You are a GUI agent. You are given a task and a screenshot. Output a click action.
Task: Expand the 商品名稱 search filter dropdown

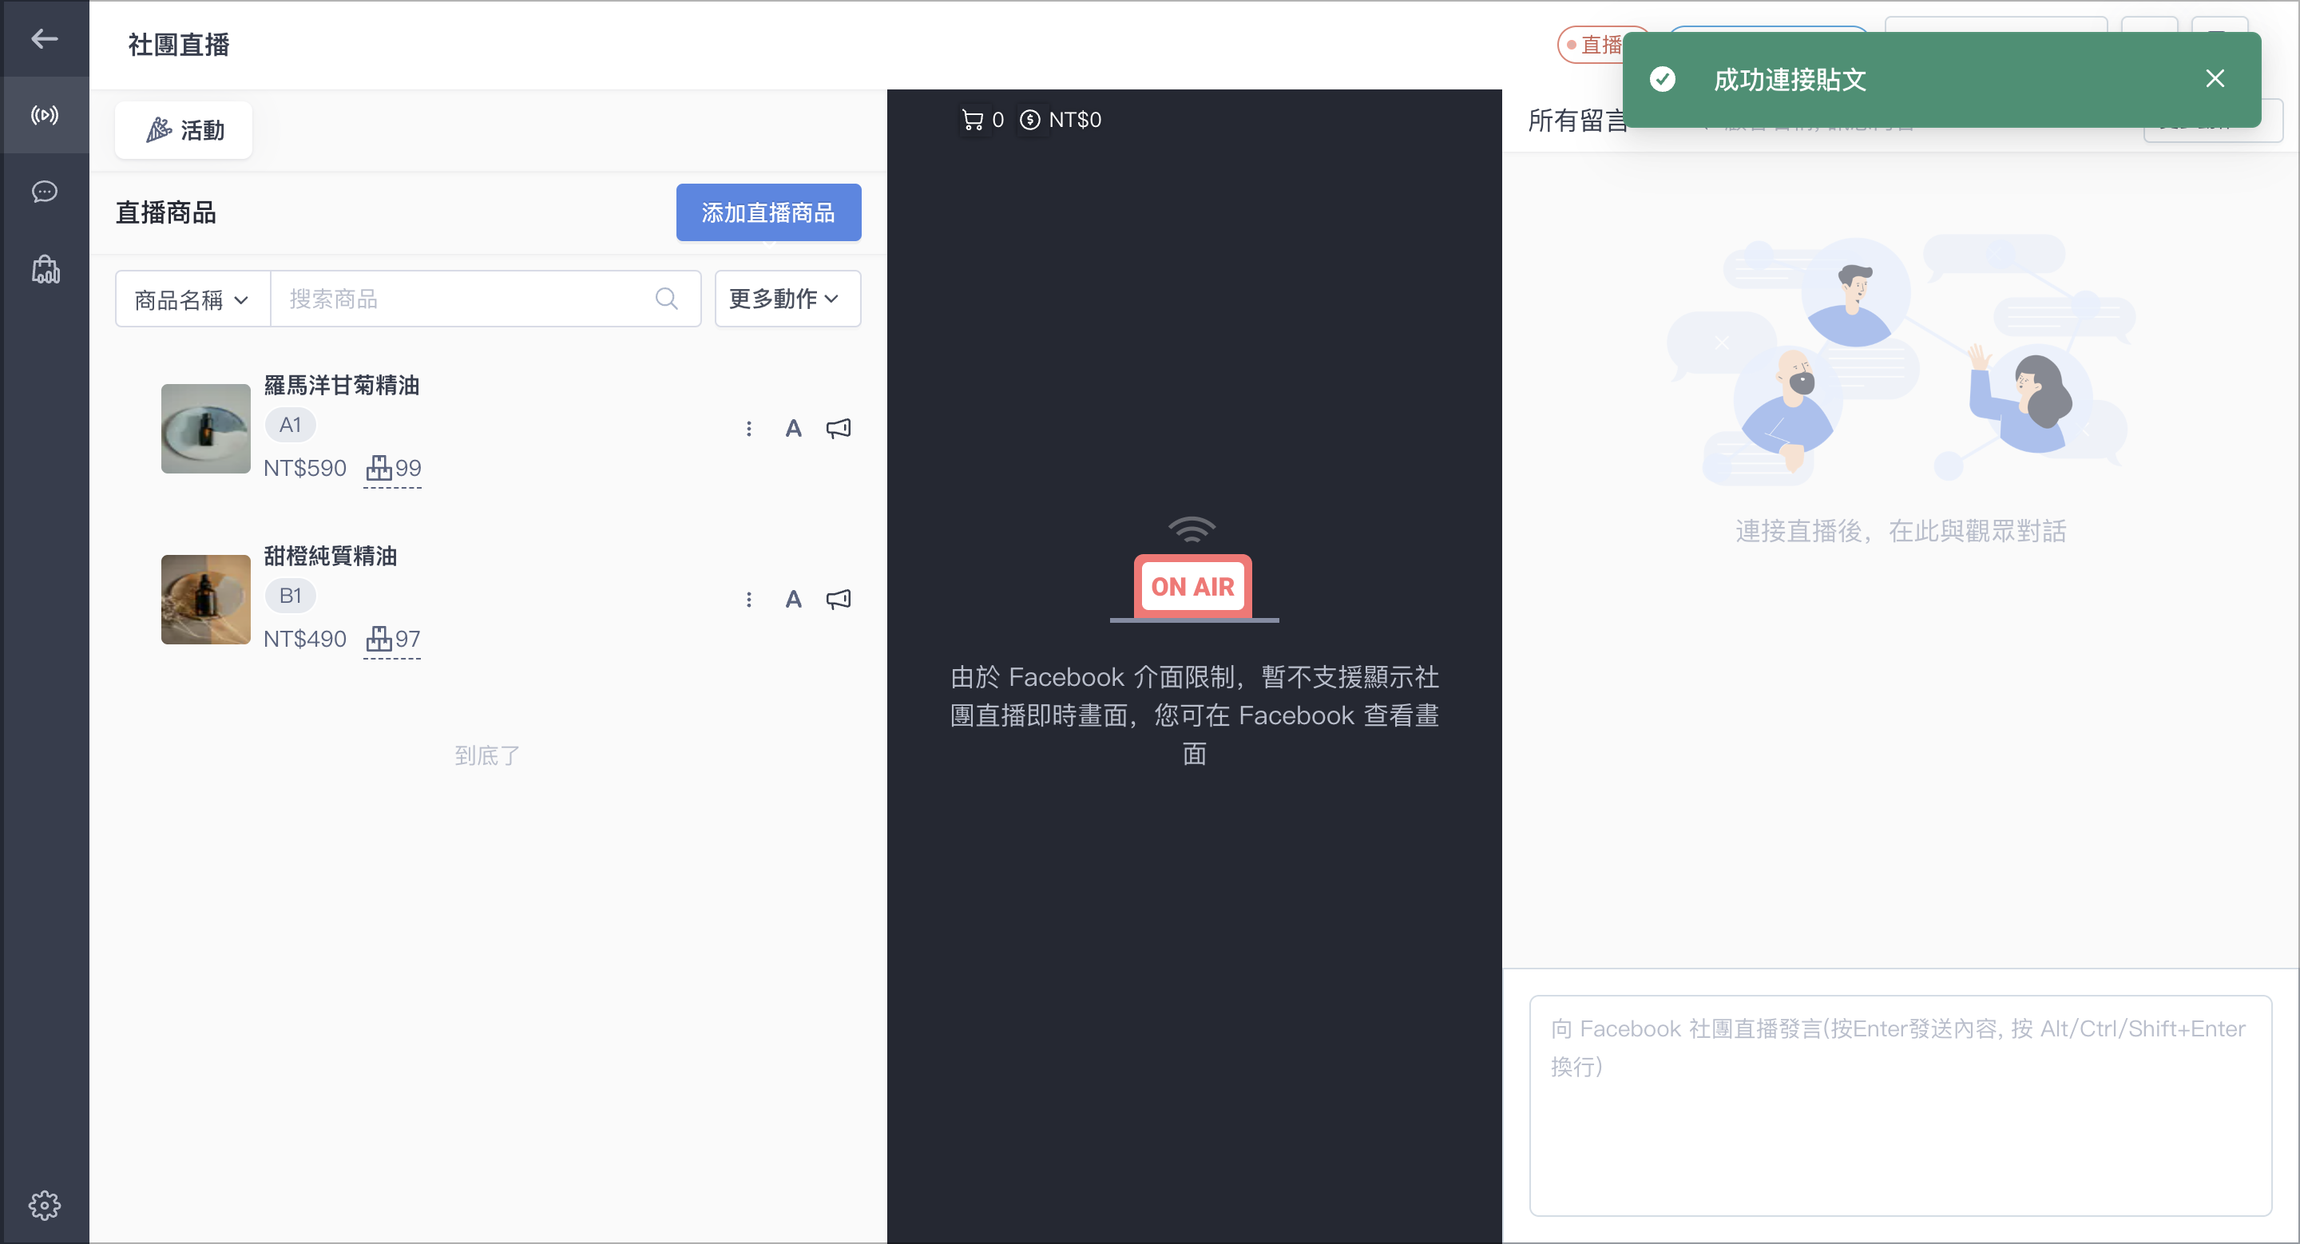[x=192, y=299]
